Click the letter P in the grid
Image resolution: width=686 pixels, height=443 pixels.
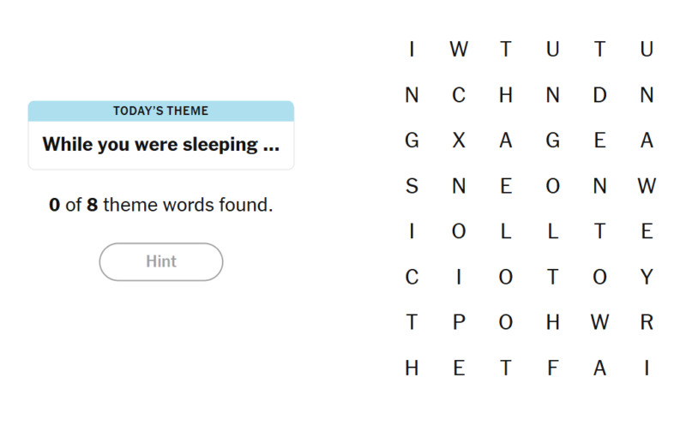click(x=459, y=322)
